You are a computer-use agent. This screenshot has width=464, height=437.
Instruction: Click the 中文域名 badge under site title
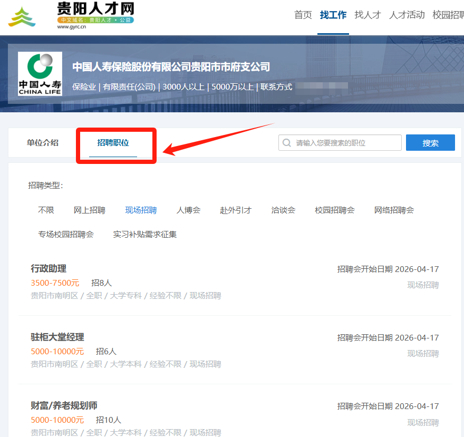[95, 20]
